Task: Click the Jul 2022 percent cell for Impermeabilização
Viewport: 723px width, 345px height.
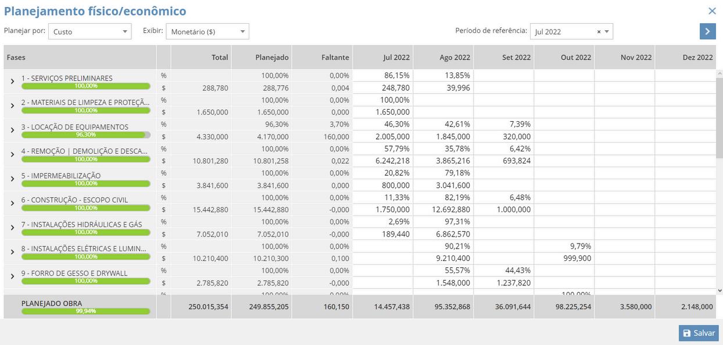Action: tap(383, 173)
